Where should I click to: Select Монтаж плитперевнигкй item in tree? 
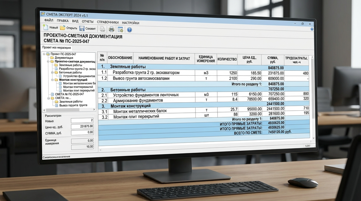click(78, 87)
